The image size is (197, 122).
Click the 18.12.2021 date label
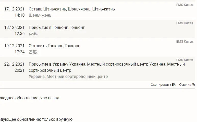click(14, 27)
